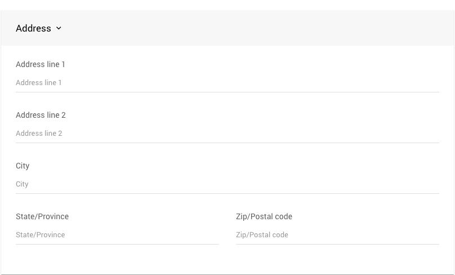The width and height of the screenshot is (455, 275).
Task: Toggle the Address panel via its arrow
Action: (x=59, y=28)
